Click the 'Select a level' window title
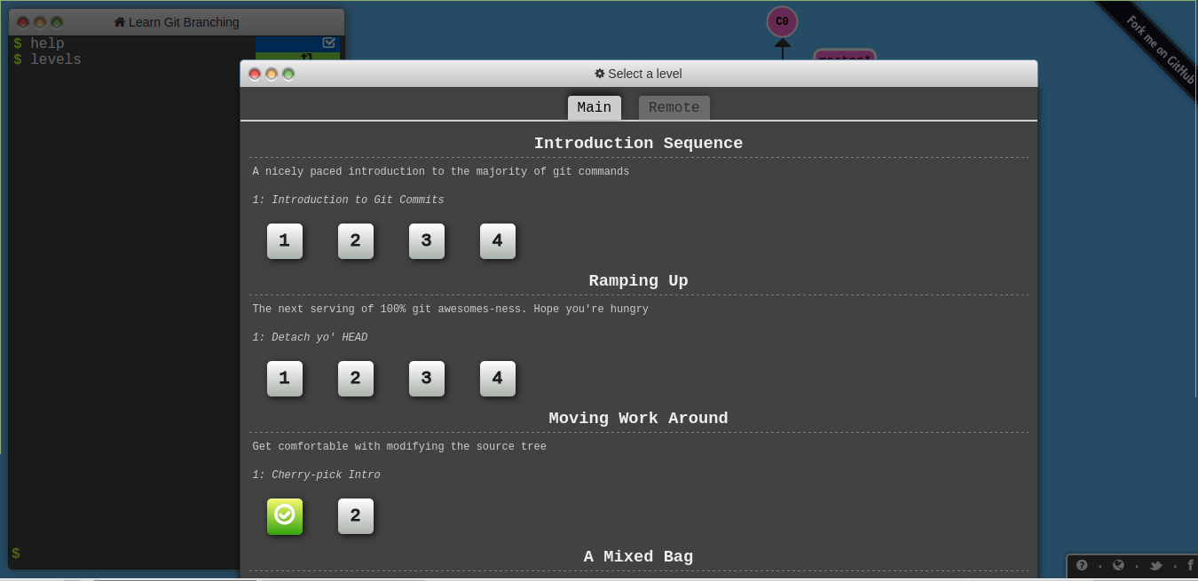The image size is (1198, 581). coord(645,74)
